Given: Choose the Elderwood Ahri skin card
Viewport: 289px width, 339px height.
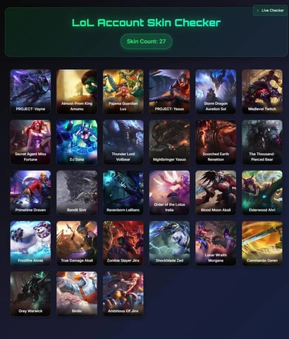Looking at the screenshot, I should [x=262, y=192].
